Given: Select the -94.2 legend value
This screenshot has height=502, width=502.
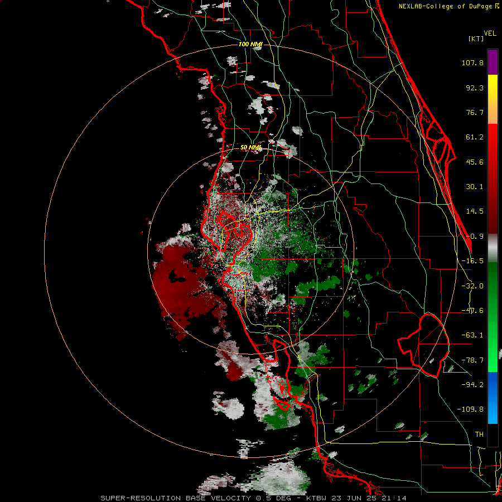Looking at the screenshot, I should pos(472,384).
